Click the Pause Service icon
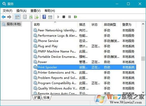146x106 pixels. click(69, 17)
